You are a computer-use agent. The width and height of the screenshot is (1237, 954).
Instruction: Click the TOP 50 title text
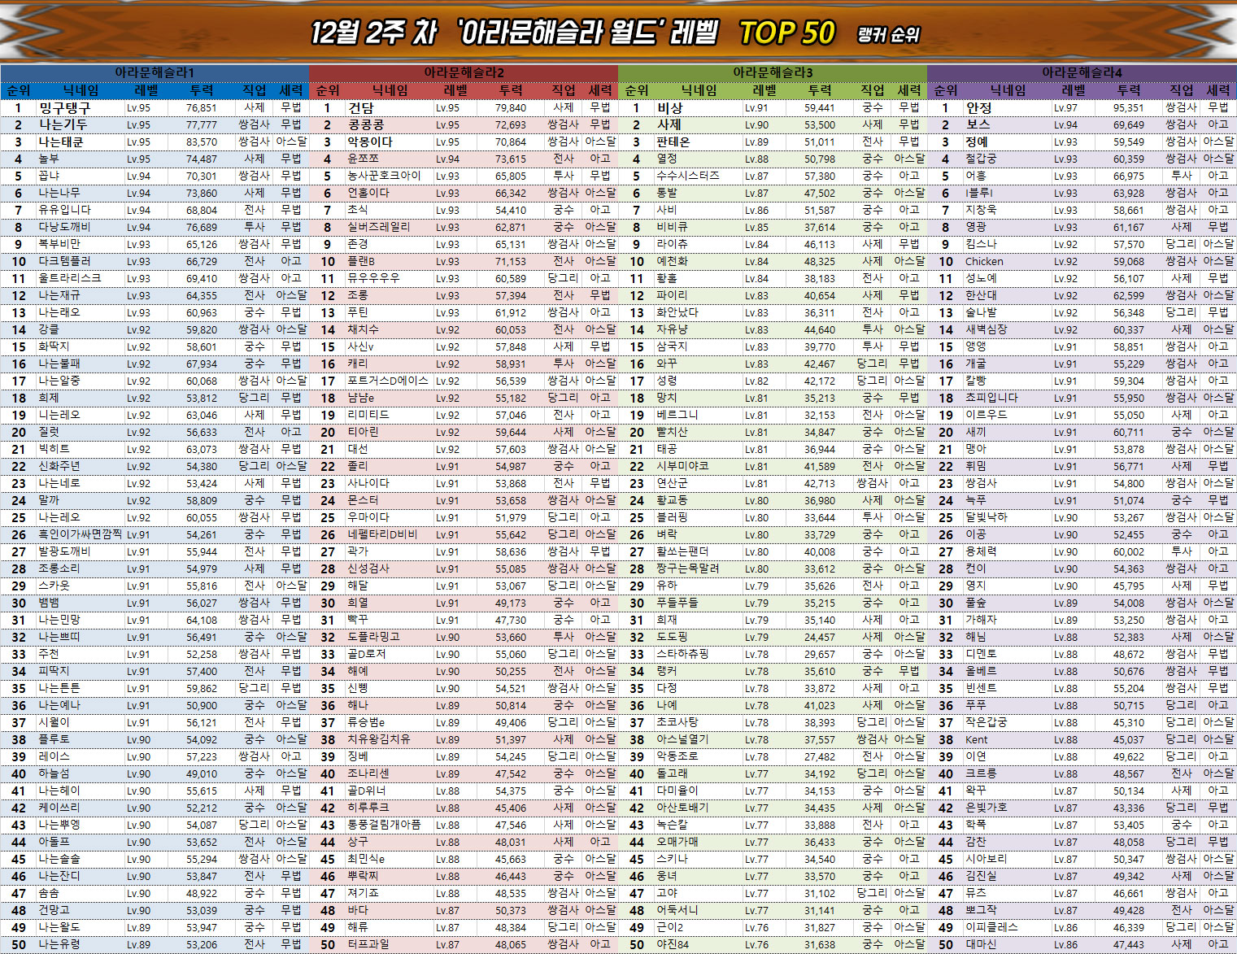click(786, 33)
